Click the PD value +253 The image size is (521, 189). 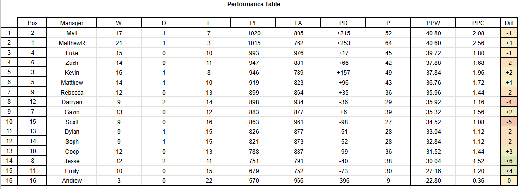343,43
